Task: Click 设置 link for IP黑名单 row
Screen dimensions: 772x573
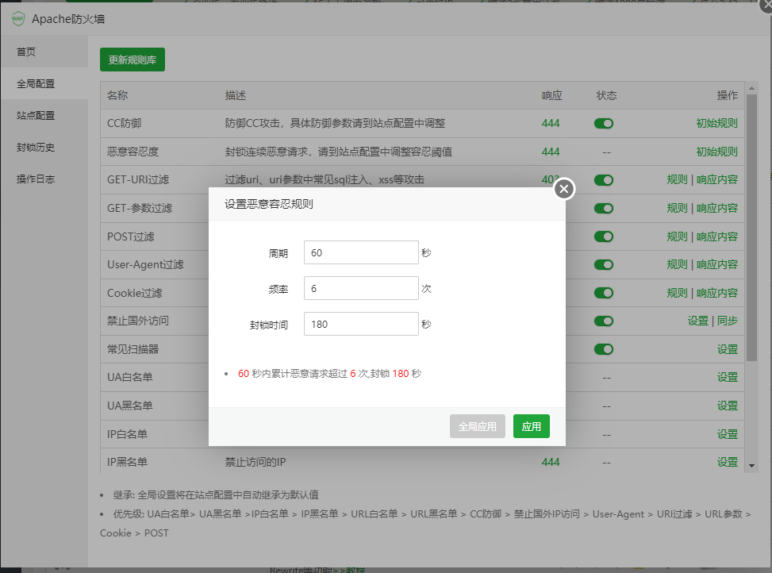Action: coord(727,462)
